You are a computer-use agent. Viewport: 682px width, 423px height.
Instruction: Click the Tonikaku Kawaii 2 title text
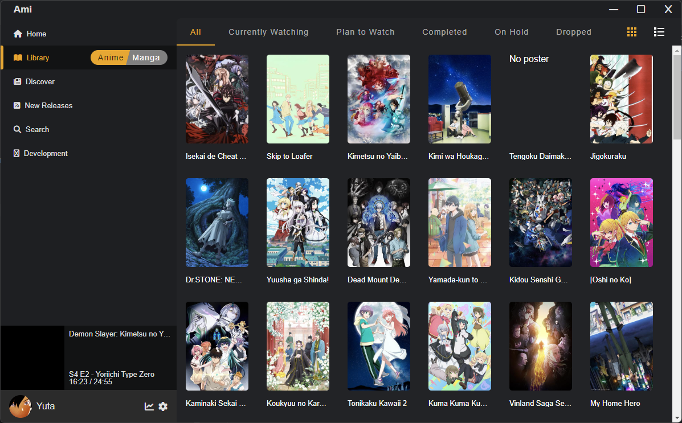377,403
